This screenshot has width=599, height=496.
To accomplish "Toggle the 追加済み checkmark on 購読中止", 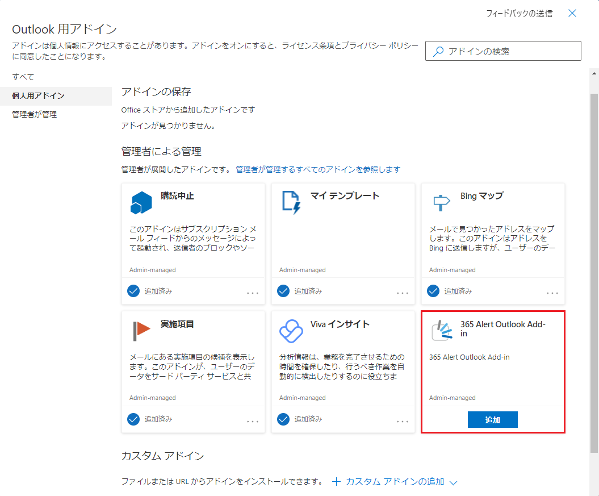I will click(x=133, y=291).
